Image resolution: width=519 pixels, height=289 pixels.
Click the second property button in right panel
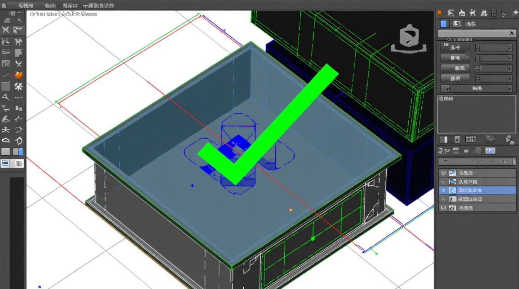coord(455,58)
